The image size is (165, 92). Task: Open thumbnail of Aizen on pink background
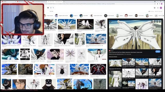click(x=55, y=54)
